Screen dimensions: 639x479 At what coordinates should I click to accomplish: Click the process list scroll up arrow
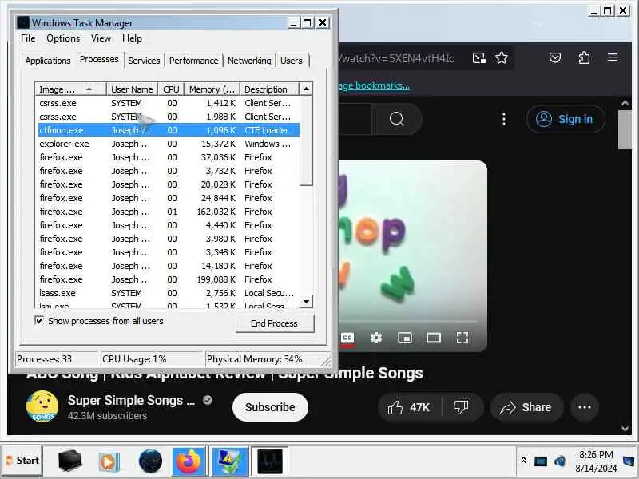click(x=306, y=89)
